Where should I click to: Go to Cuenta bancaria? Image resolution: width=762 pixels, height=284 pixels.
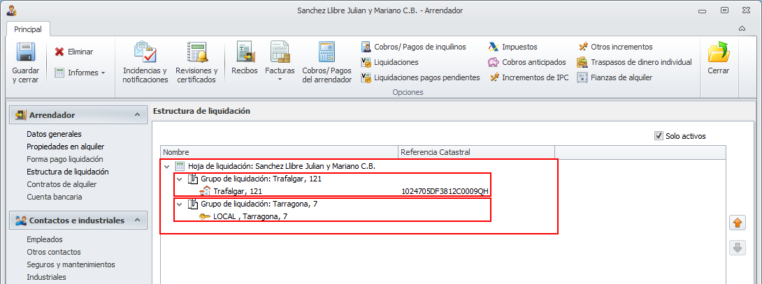(55, 197)
